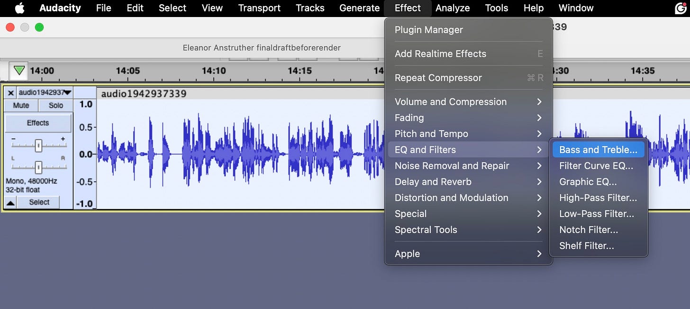The height and width of the screenshot is (309, 690).
Task: Collapse track using the up arrow button
Action: click(x=10, y=203)
